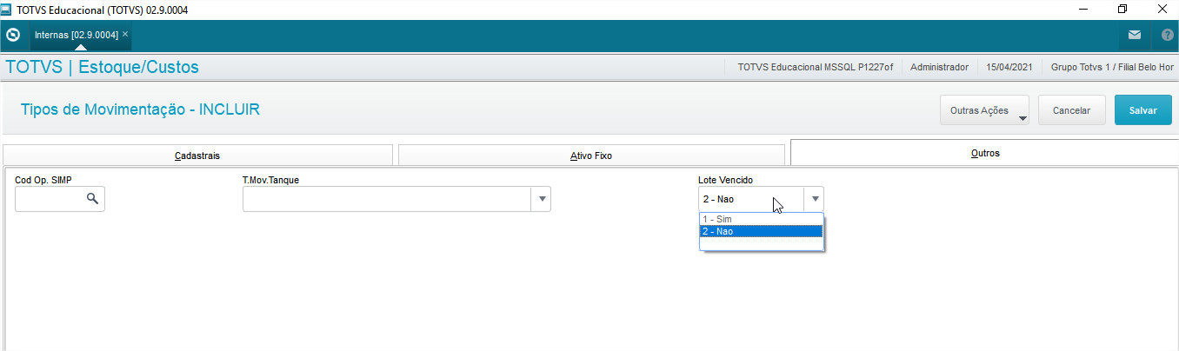Click Tipos de Movimentação - INCLUIR title
Screen dimensions: 1179x351
click(x=139, y=109)
